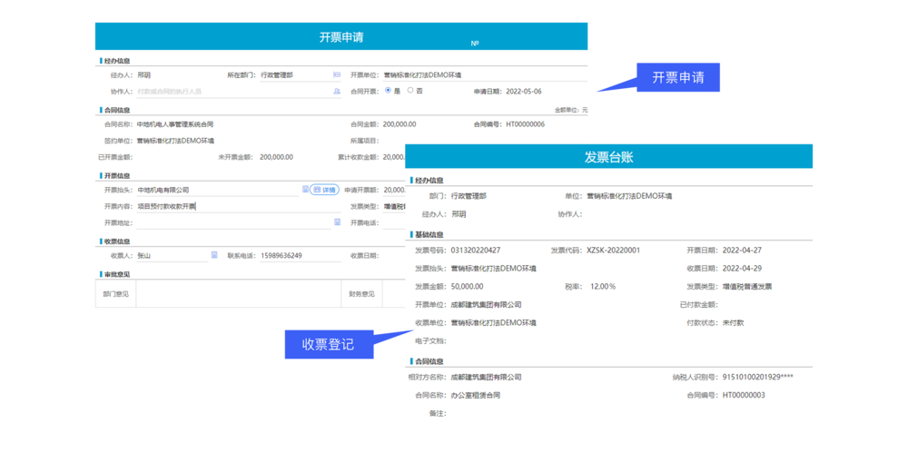Click the 相对方名称 value in 发票台账
Screen dimensions: 908x453
pyautogui.click(x=486, y=377)
